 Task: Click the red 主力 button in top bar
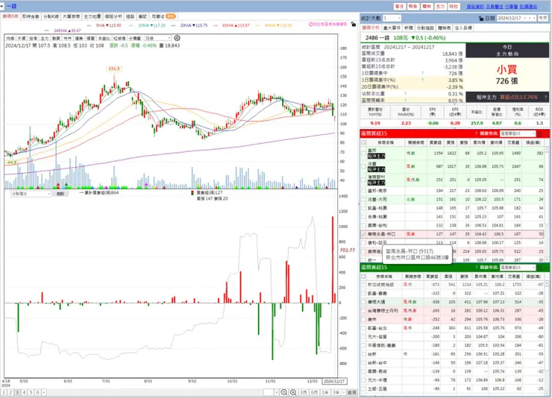point(440,6)
